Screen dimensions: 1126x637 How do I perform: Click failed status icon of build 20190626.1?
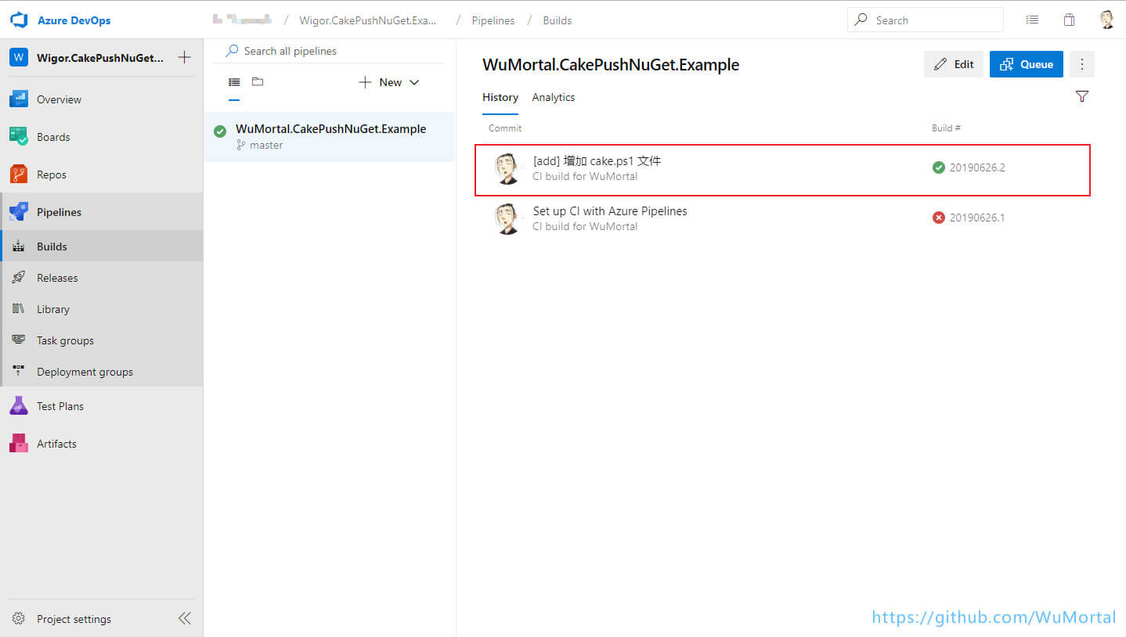click(x=939, y=218)
